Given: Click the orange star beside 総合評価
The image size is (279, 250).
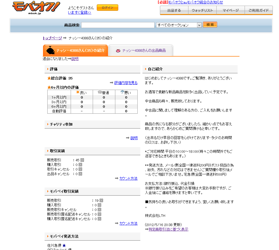Looking at the screenshot, I should 49,78.
